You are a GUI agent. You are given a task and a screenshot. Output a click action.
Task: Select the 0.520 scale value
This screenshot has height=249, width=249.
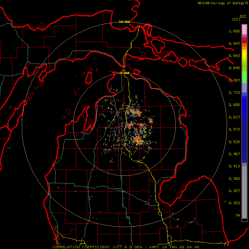[234, 142]
